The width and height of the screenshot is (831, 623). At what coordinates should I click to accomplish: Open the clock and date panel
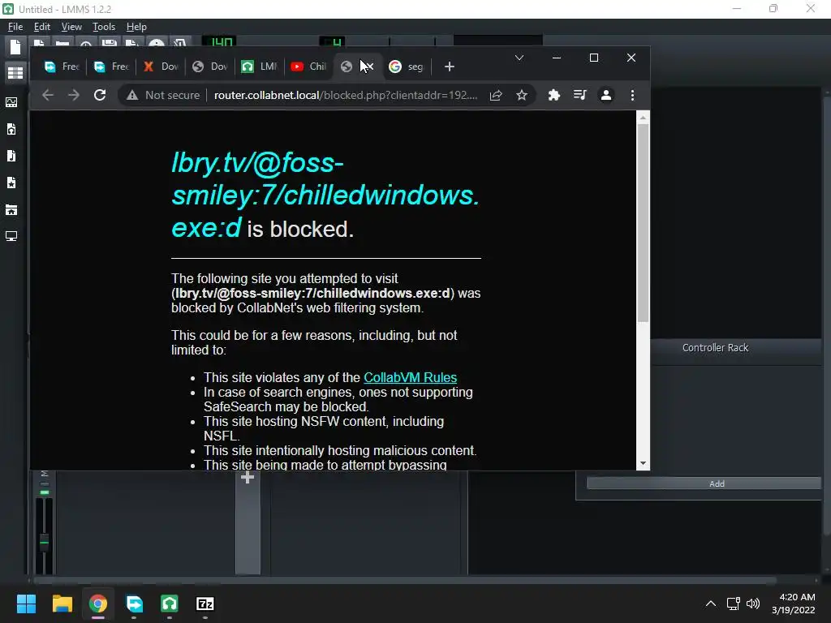coord(794,604)
